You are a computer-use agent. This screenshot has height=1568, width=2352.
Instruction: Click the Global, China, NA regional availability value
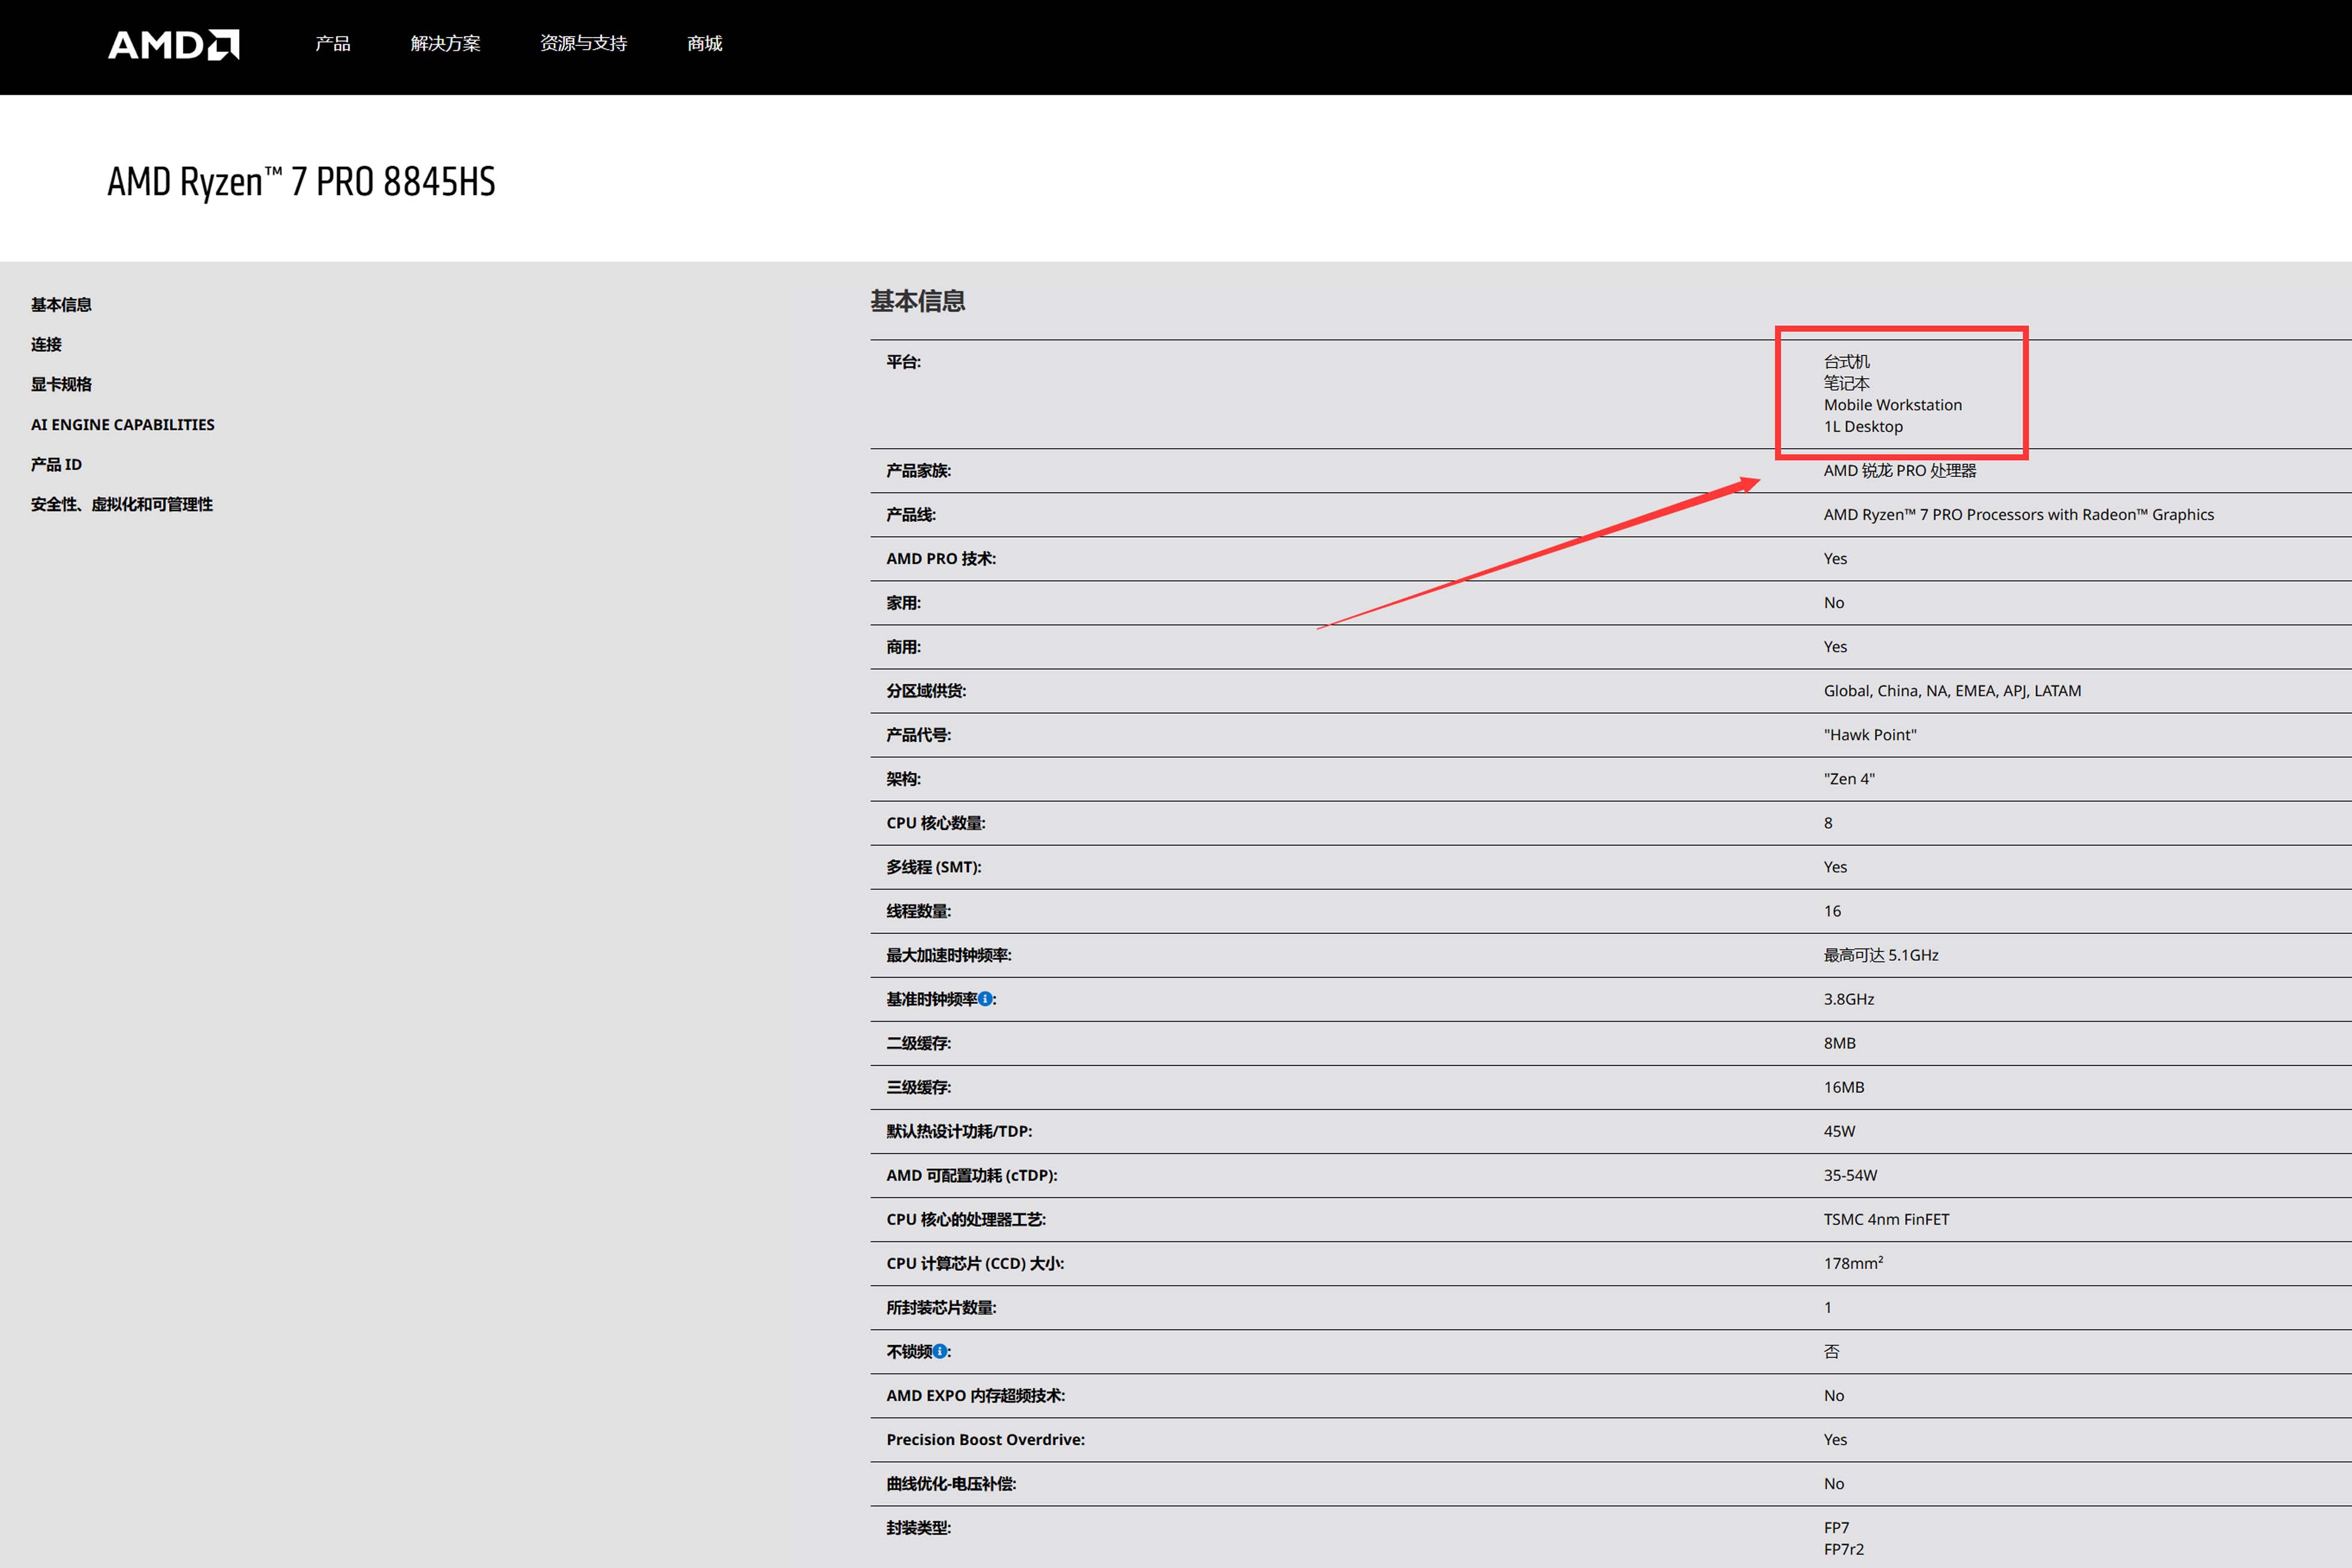coord(1952,690)
